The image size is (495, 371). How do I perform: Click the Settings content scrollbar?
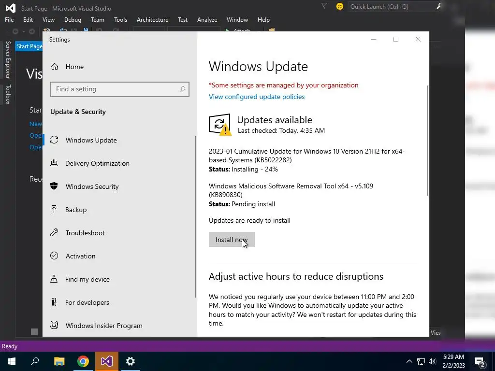tap(428, 141)
